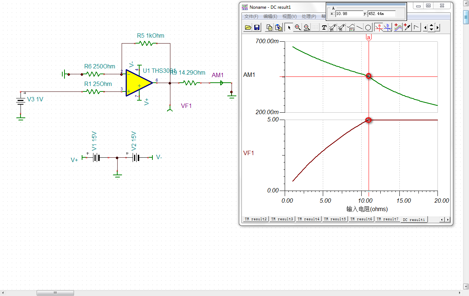The image size is (469, 296).
Task: Select resistor R9 14.29Ohm in the schematic
Action: 191,83
